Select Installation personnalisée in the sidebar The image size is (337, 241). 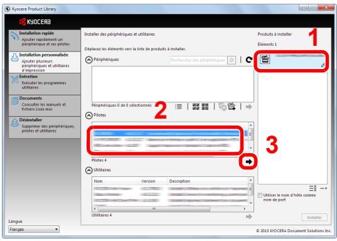coord(45,62)
